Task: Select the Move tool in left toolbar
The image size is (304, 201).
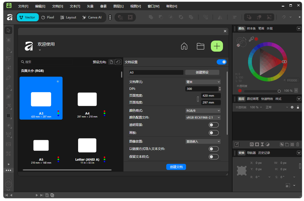Action: click(8, 30)
